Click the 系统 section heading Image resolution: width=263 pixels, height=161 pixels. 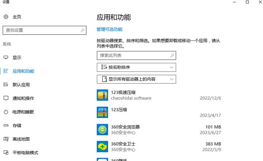[7, 44]
